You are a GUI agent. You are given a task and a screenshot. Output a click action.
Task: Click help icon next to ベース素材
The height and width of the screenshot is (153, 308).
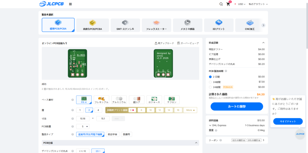pyautogui.click(x=72, y=100)
